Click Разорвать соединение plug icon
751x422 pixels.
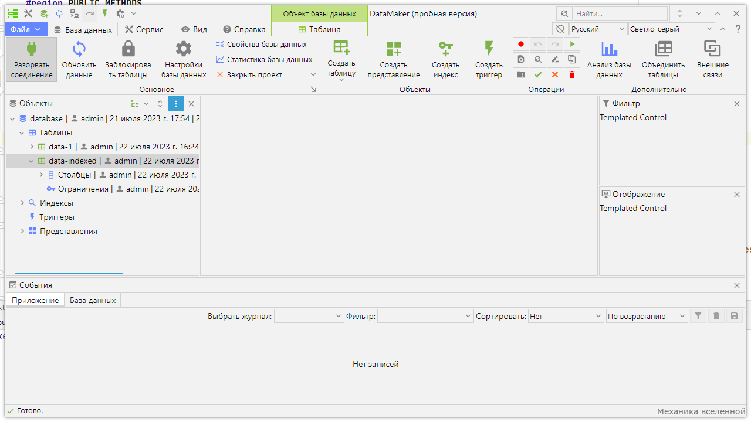(x=32, y=49)
